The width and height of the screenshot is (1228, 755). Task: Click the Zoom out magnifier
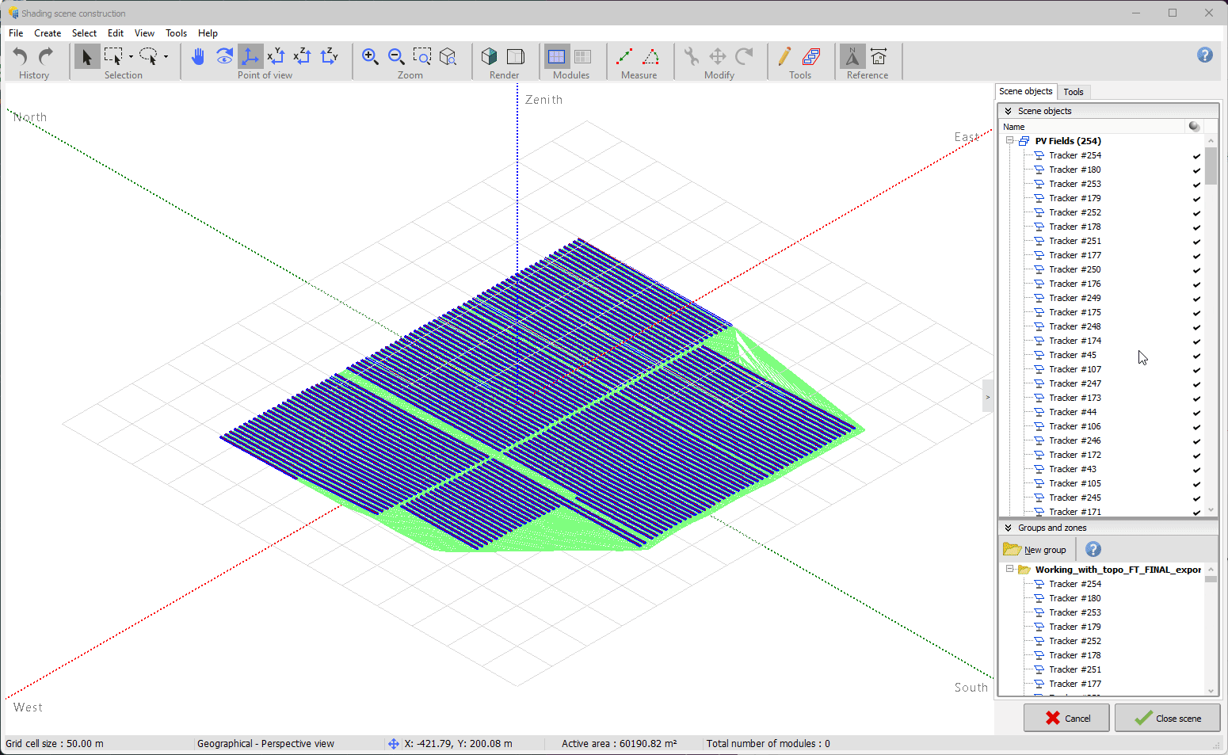[396, 56]
